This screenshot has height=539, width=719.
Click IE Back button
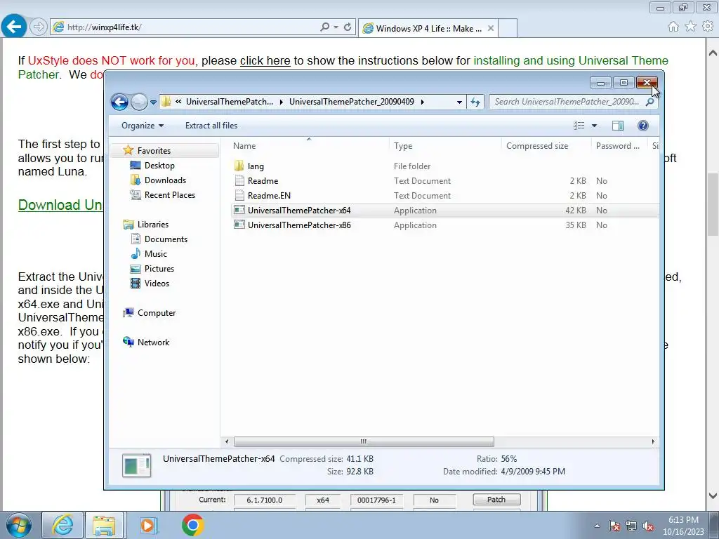(x=14, y=27)
